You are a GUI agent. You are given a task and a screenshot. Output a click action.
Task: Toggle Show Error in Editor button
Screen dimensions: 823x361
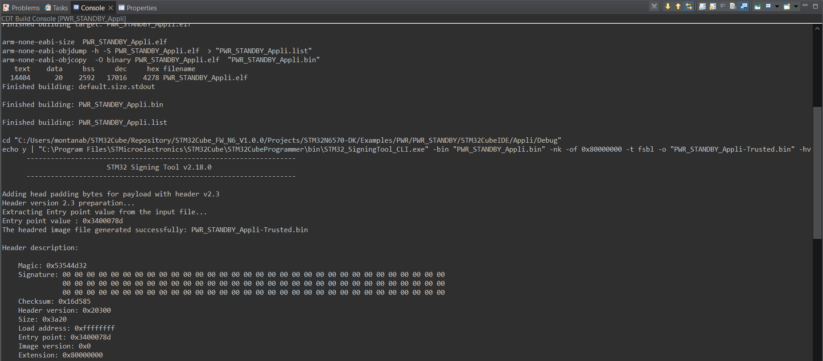click(x=689, y=6)
